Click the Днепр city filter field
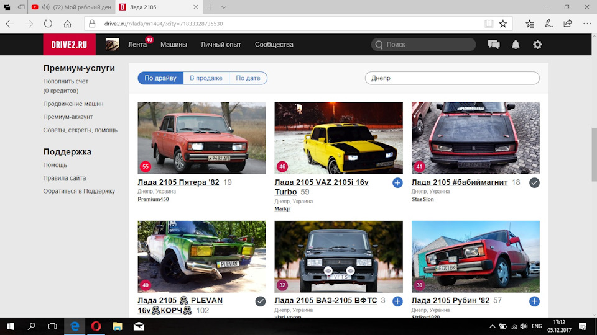This screenshot has width=597, height=335. click(x=452, y=78)
